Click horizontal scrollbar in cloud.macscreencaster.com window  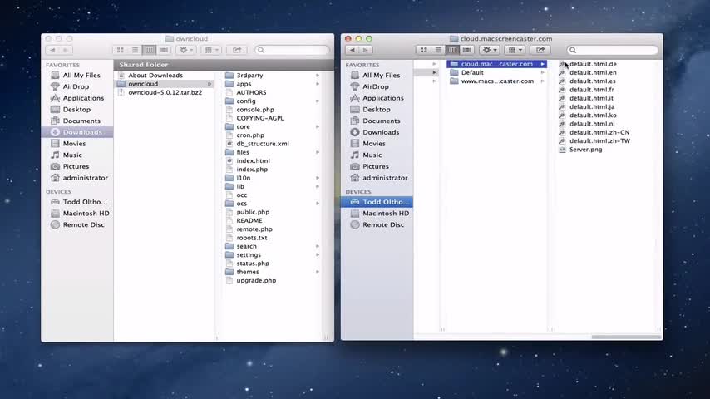point(626,337)
